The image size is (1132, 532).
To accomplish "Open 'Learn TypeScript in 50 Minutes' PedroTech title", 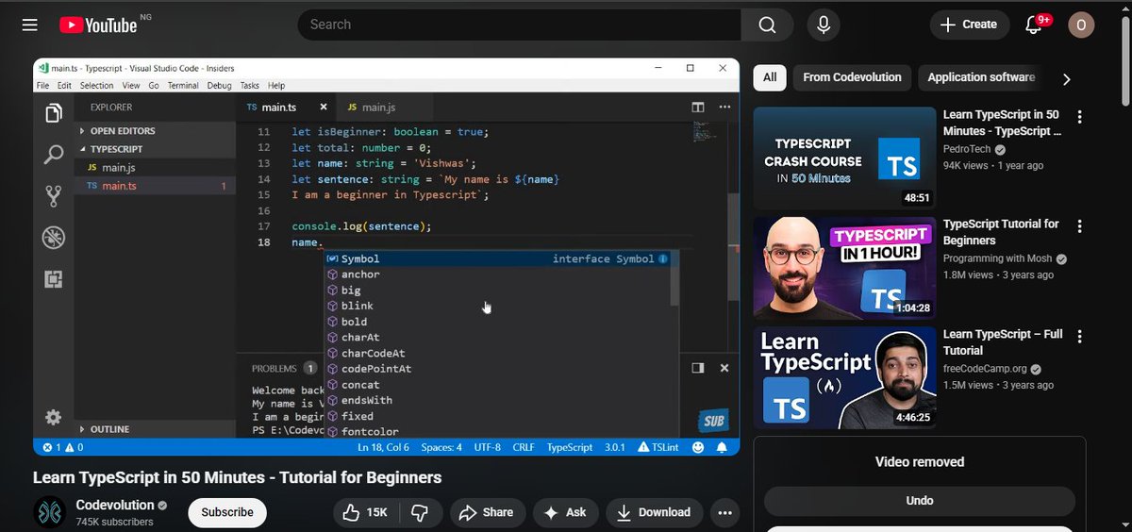I will click(x=1002, y=124).
